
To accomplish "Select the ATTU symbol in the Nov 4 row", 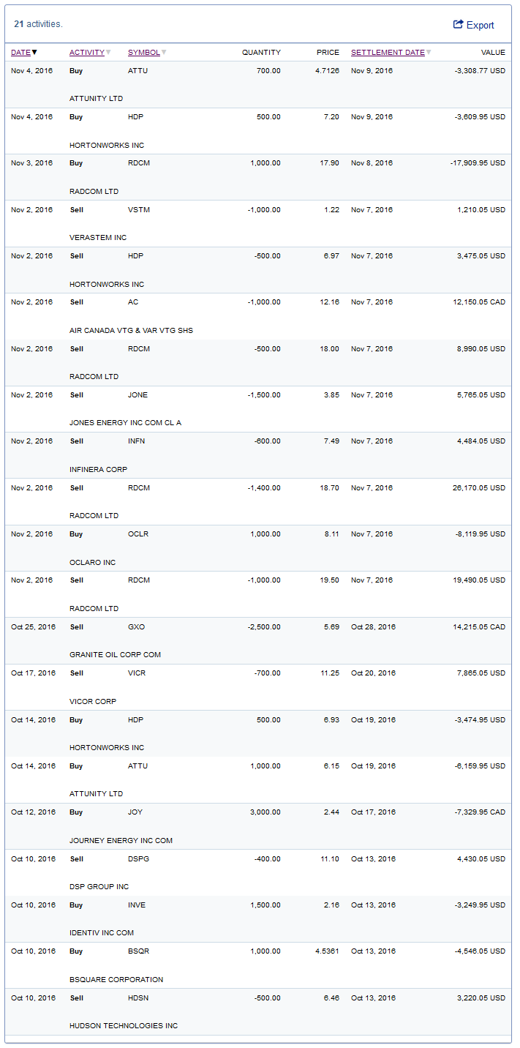I will tap(137, 70).
